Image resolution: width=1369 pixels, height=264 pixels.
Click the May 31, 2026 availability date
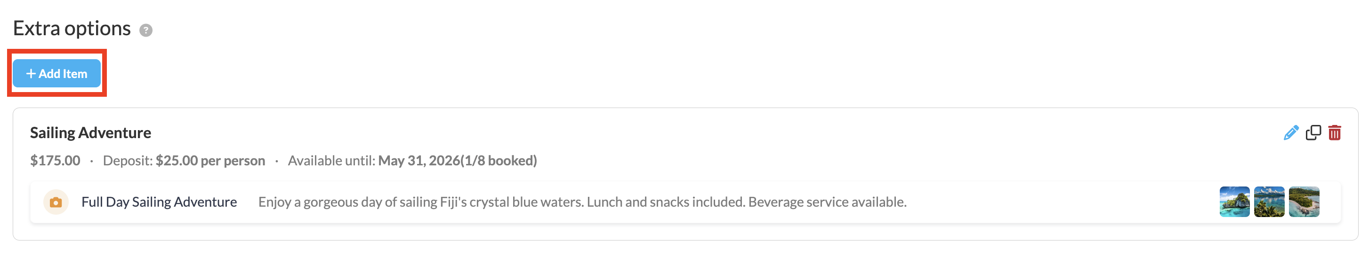[419, 161]
